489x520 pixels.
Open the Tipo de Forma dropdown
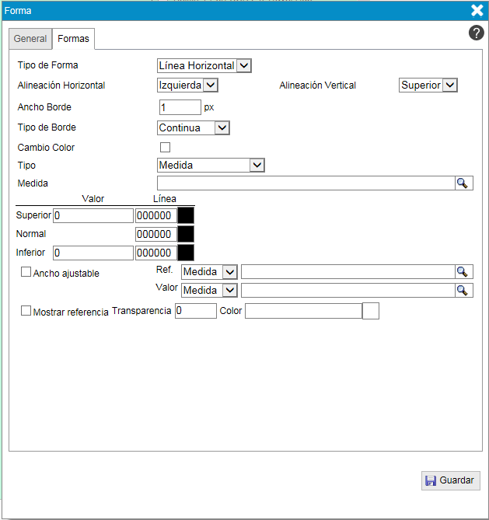click(x=204, y=66)
